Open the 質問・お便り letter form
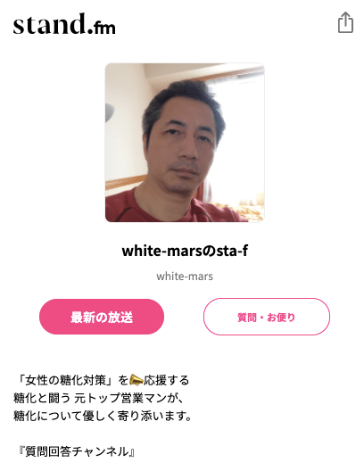This screenshot has height=471, width=364. pos(267,317)
